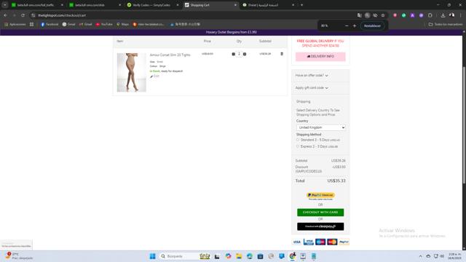The height and width of the screenshot is (262, 466).
Task: Decrease quantity with the minus button
Action: click(x=233, y=54)
